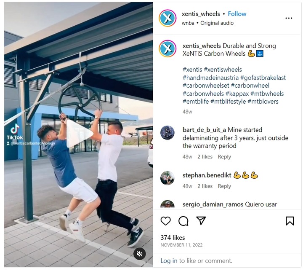Share post with paper plane icon
Viewport: 303px width, 271px height.
(201, 220)
